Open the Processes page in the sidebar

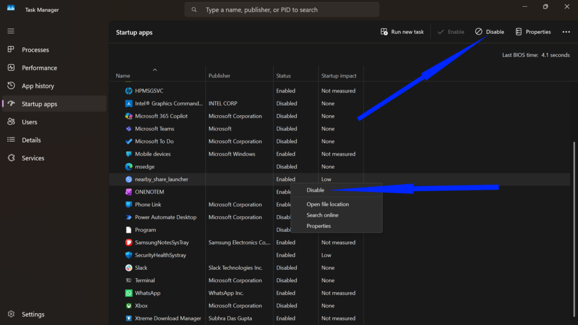pyautogui.click(x=34, y=50)
